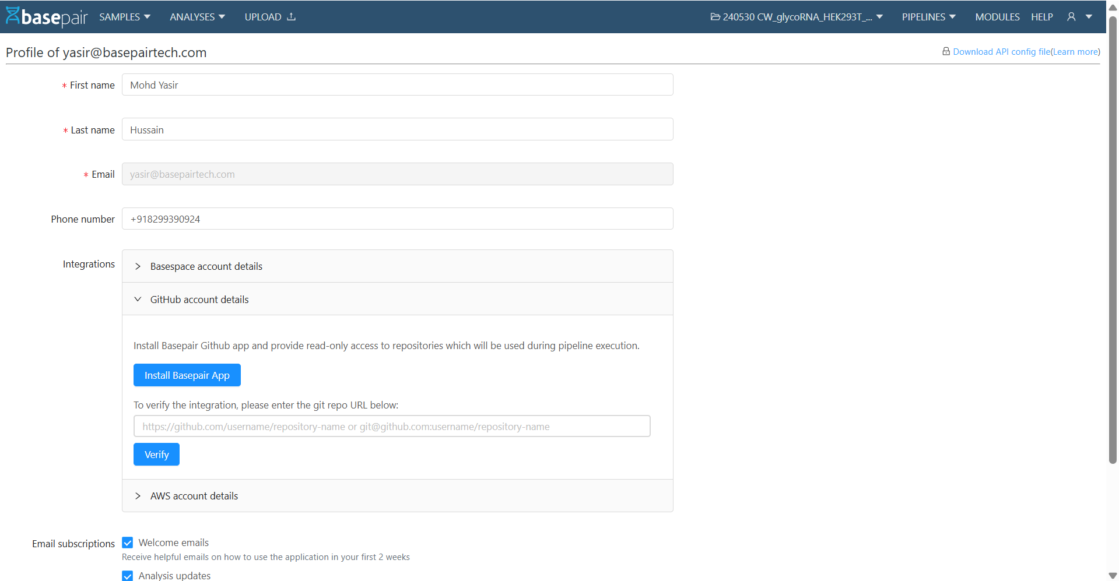Click the scrollbar down arrow
1119x581 pixels.
[1113, 575]
